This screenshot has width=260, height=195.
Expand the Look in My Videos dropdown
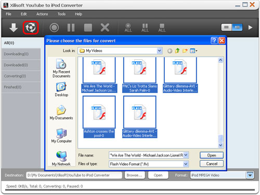click(x=159, y=51)
